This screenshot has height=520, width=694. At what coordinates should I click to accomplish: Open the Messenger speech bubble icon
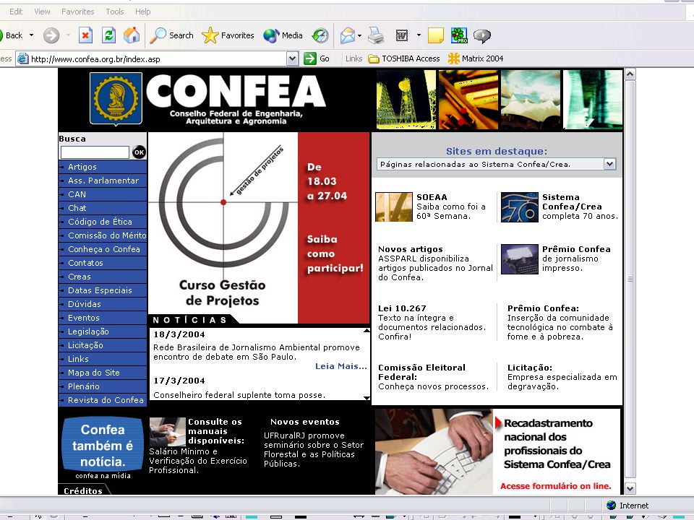pyautogui.click(x=482, y=35)
